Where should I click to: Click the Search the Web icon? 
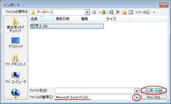(111, 12)
